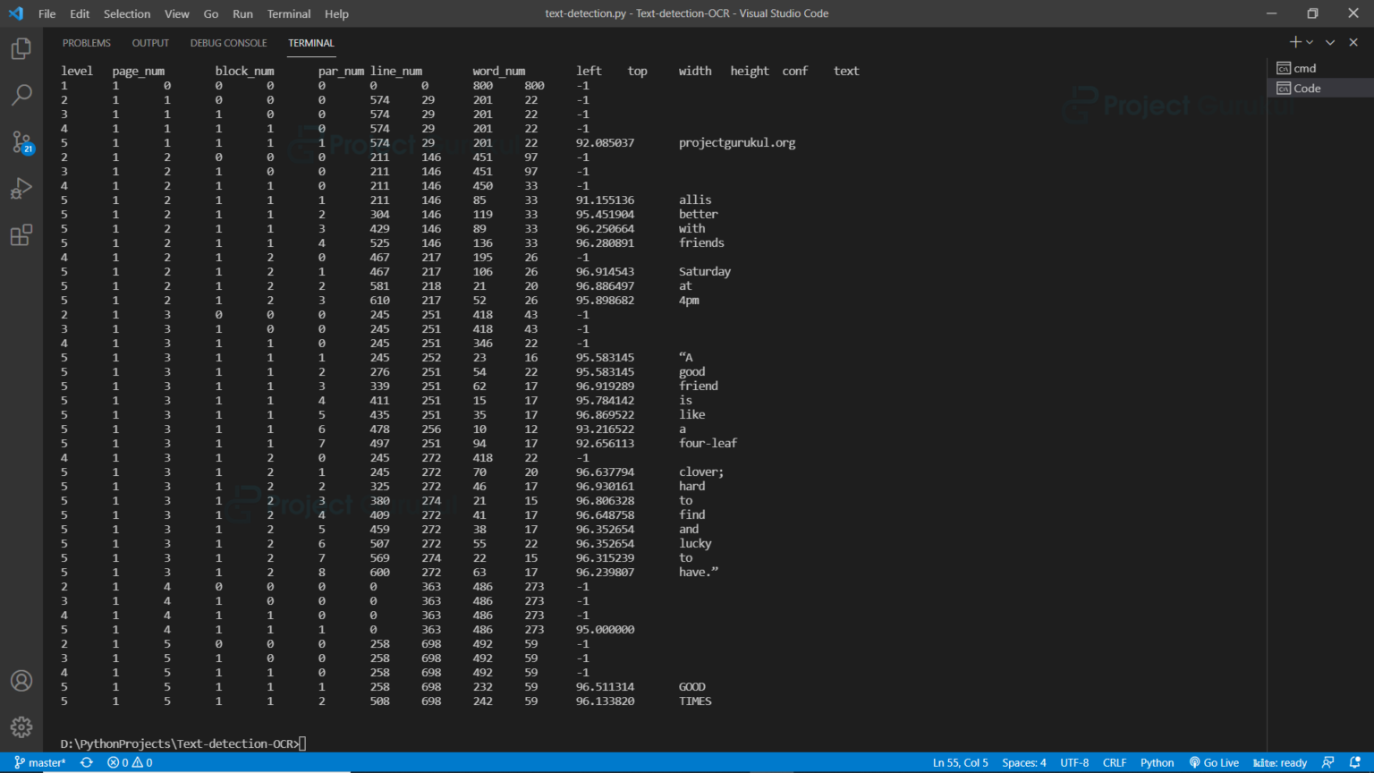Maximize panel size with chevron arrow
The height and width of the screenshot is (773, 1374).
point(1330,42)
